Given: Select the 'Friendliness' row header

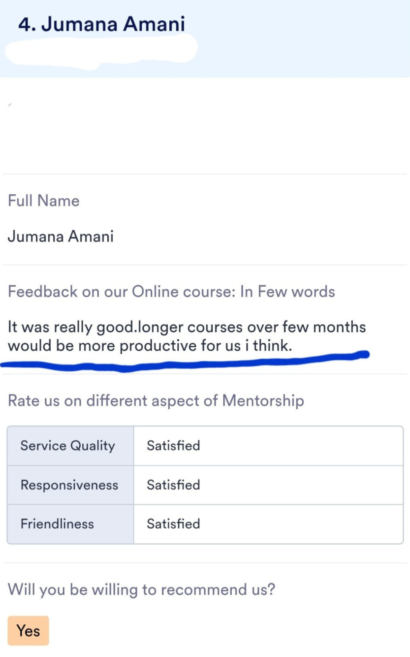Looking at the screenshot, I should click(x=70, y=524).
